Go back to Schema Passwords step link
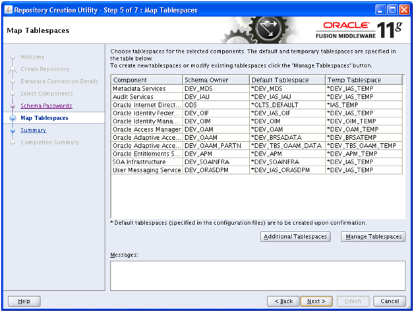 click(46, 106)
